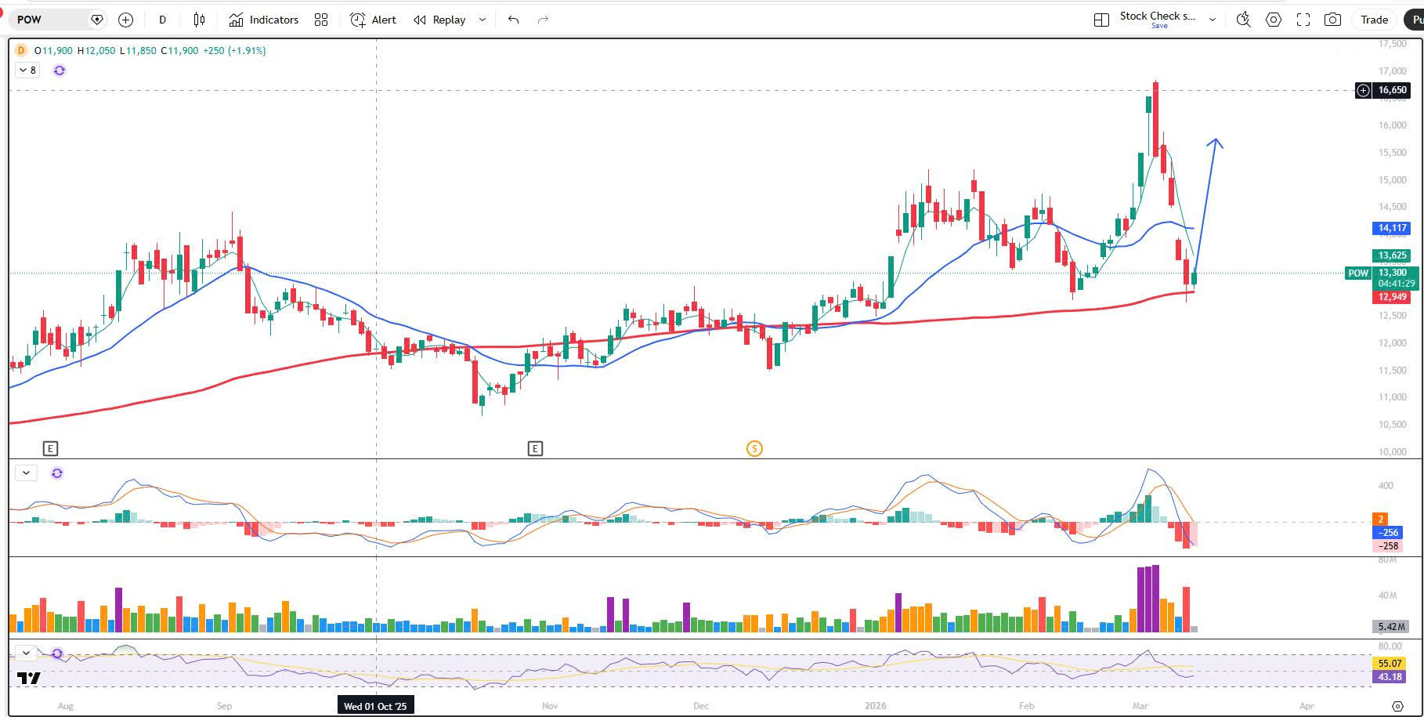The width and height of the screenshot is (1424, 717).
Task: Open the Stock Check layout dropdown arrow
Action: pyautogui.click(x=1213, y=20)
